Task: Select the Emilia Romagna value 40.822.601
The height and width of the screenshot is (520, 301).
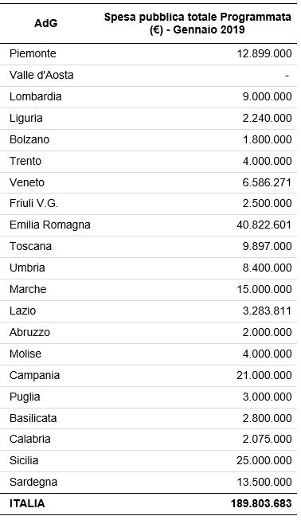Action: pyautogui.click(x=264, y=225)
